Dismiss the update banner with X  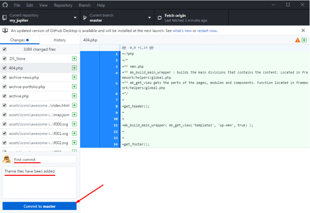[x=303, y=31]
